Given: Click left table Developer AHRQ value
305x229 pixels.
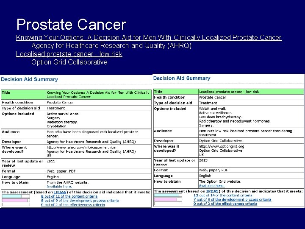Looking at the screenshot, I should (91, 142).
